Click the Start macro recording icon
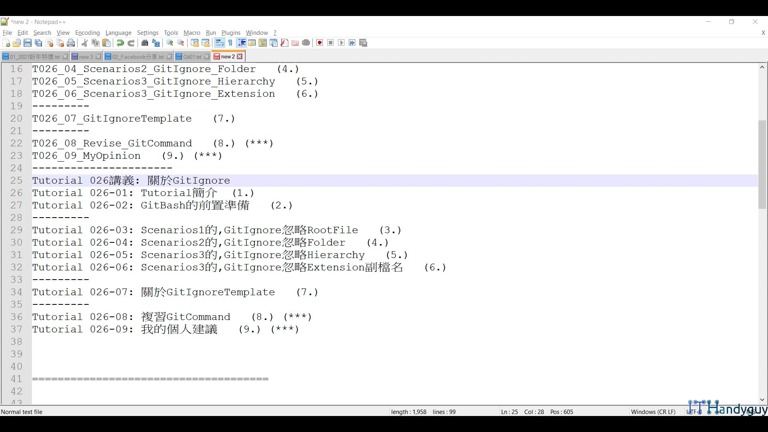Viewport: 768px width, 432px height. point(320,43)
